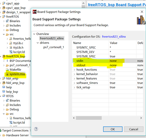Expand the software_timers settings row
Image resolution: width=146 pixels, height=138 pixels.
(x=74, y=83)
